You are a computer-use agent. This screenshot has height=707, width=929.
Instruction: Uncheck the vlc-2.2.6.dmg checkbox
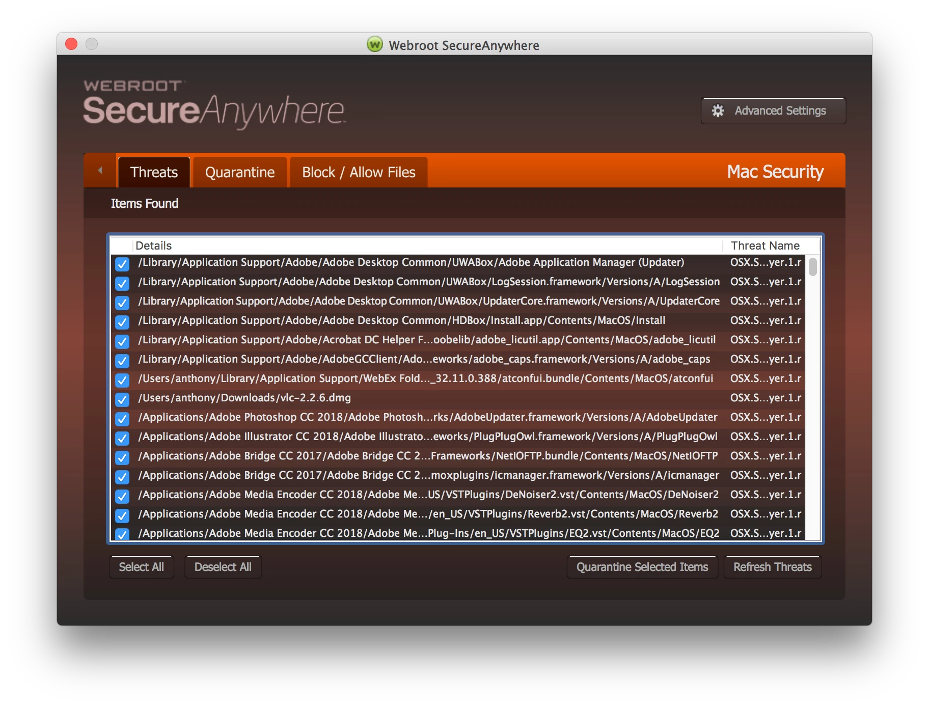coord(122,399)
